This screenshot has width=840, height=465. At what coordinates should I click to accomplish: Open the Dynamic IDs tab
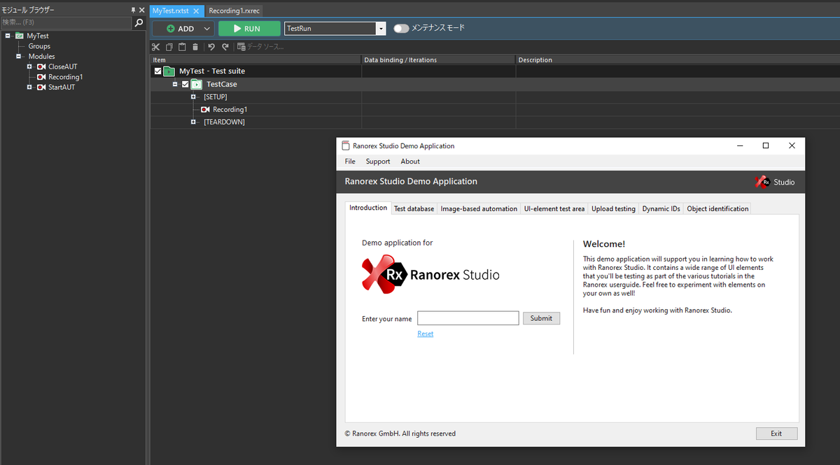click(x=661, y=209)
